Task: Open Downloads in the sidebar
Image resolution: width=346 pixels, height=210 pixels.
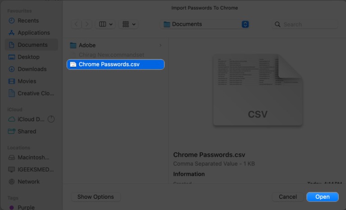Action: (32, 69)
